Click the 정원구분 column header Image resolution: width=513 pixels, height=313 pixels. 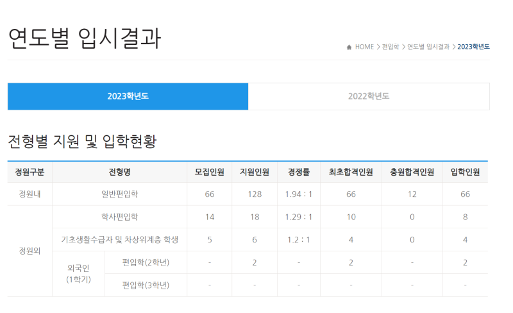click(x=29, y=172)
